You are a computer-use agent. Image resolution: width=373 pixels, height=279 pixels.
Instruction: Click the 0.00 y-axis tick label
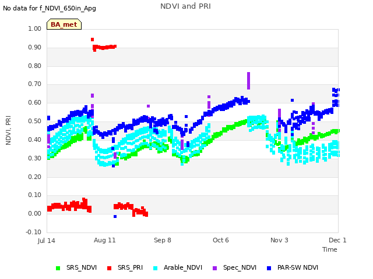[x=35, y=213]
